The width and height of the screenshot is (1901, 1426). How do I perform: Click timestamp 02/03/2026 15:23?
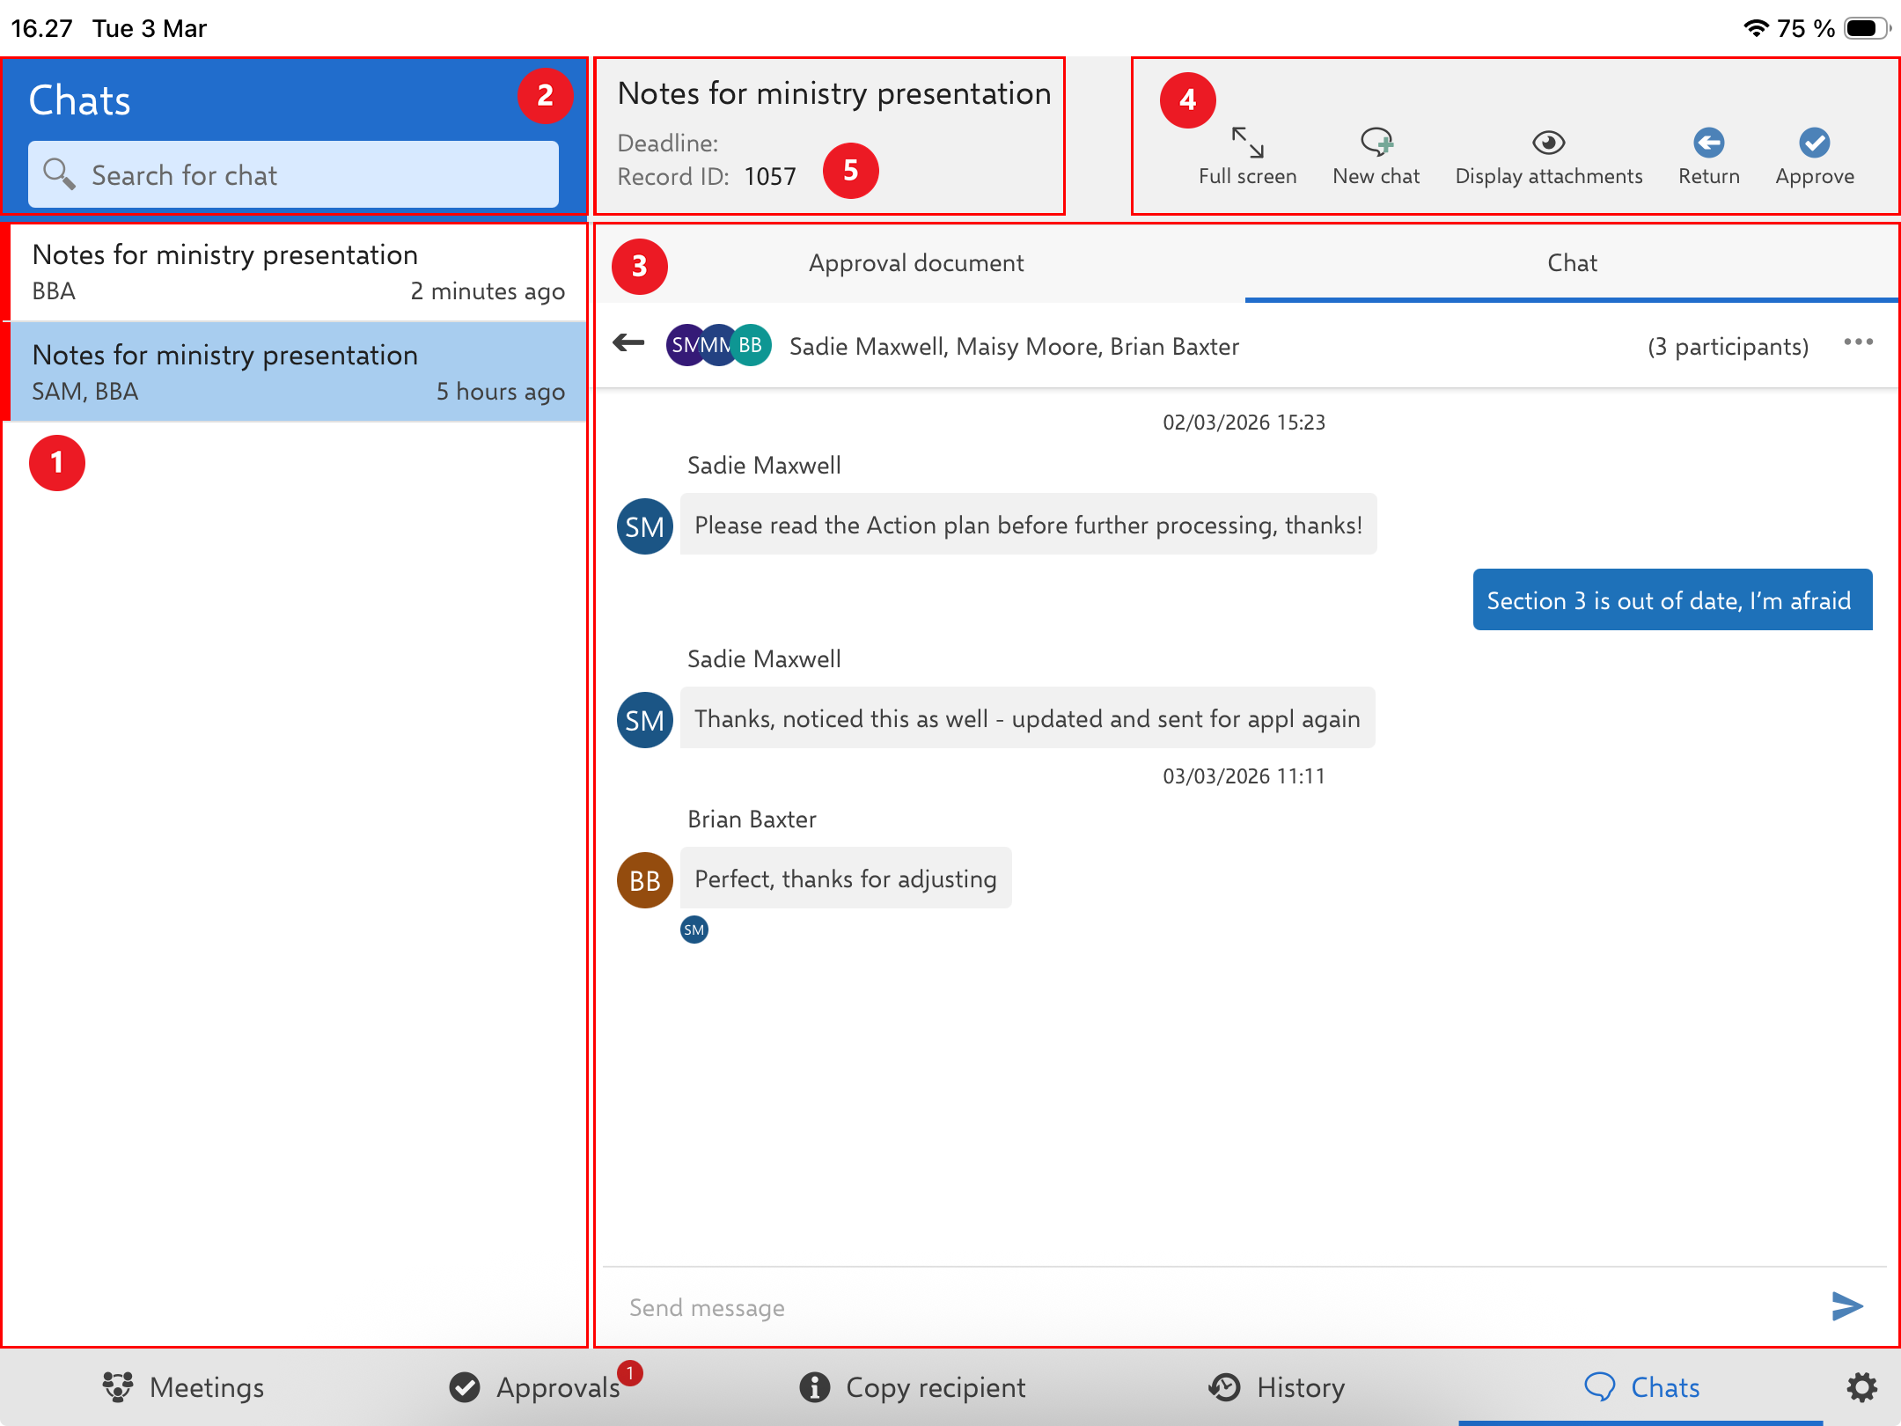(x=1244, y=422)
